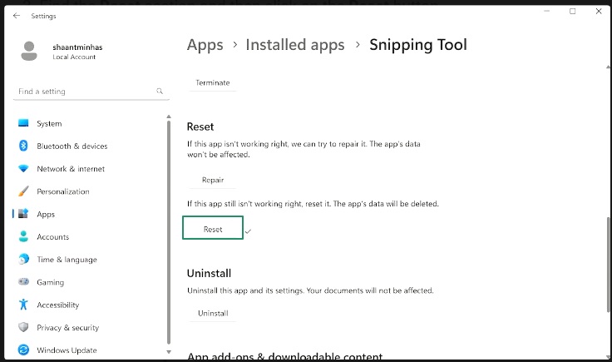The image size is (612, 362).
Task: Click the Accessibility figure icon
Action: click(x=23, y=305)
